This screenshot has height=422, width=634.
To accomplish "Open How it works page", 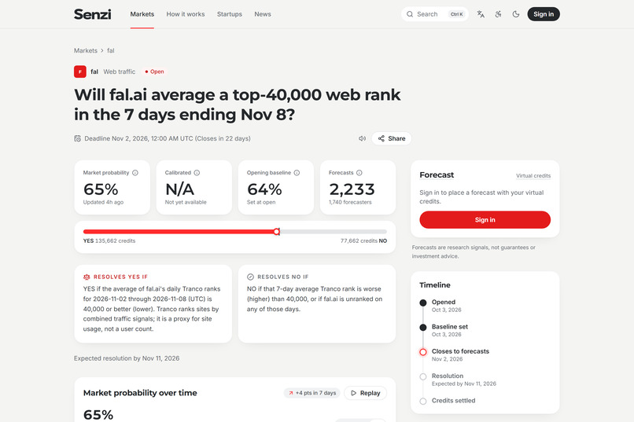I will point(186,14).
